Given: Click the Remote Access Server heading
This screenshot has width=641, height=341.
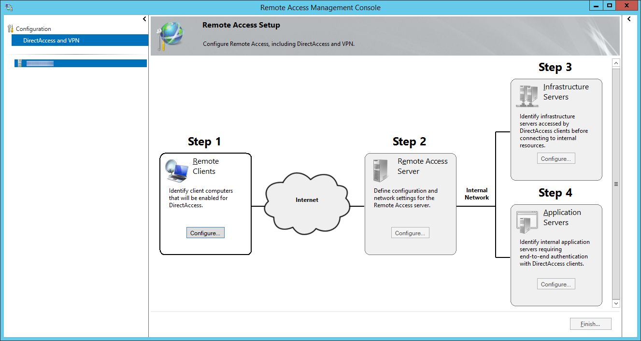Looking at the screenshot, I should coord(423,166).
